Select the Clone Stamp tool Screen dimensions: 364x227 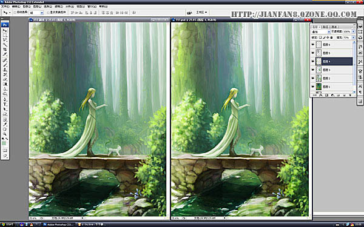(x=5, y=70)
